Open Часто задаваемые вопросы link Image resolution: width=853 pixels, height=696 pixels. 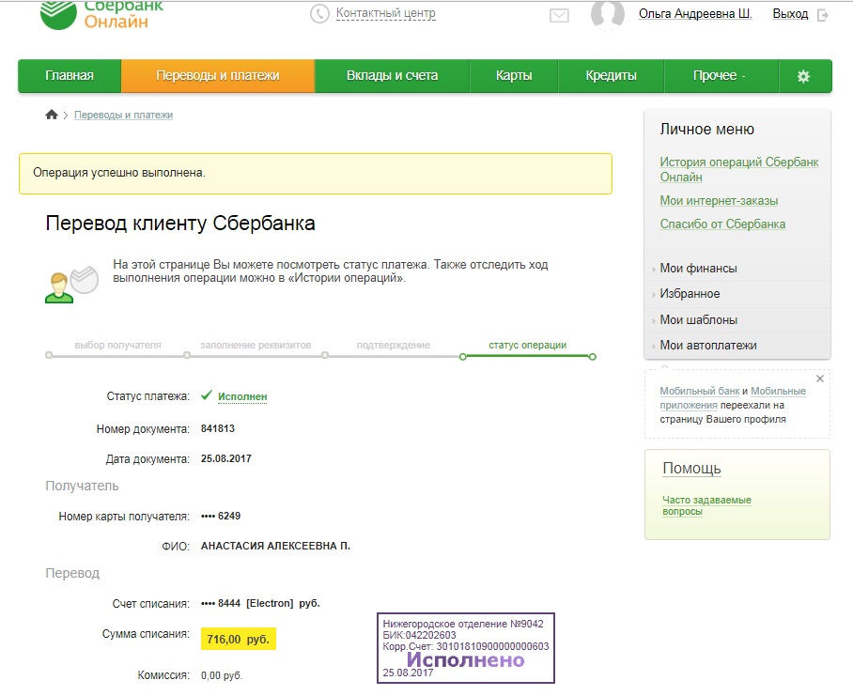706,505
